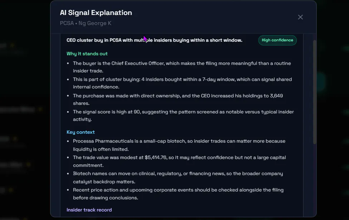Click the signal score 90 bullet
Screen dimensions: 349x220
coord(182,116)
